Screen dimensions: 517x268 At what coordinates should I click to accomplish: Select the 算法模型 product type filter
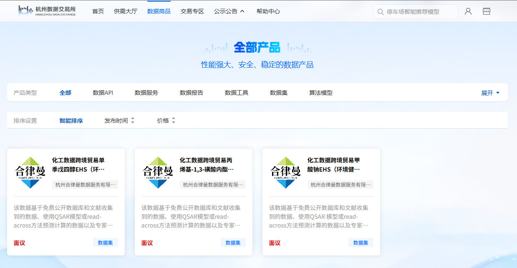click(320, 93)
